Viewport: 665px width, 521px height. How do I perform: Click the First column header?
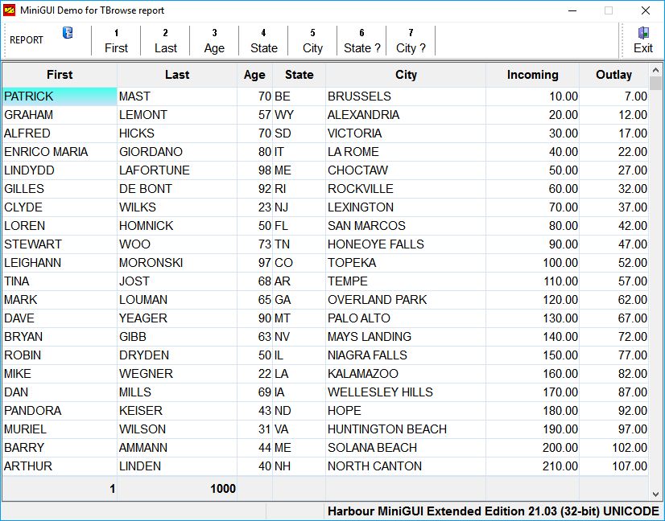tap(60, 75)
